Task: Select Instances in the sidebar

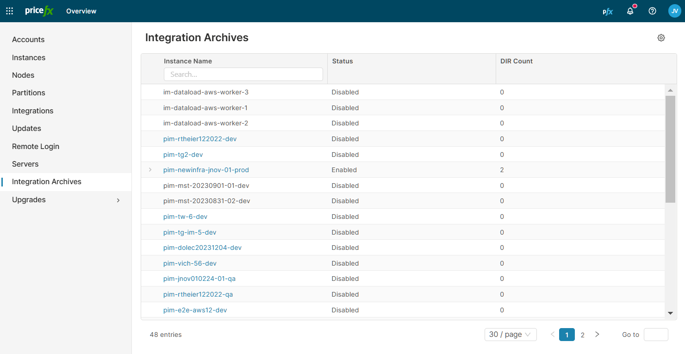Action: click(x=29, y=57)
